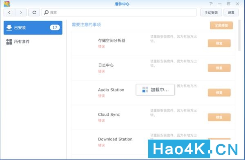
Task: Click the download icon beside 已安装
Action: (x=9, y=28)
